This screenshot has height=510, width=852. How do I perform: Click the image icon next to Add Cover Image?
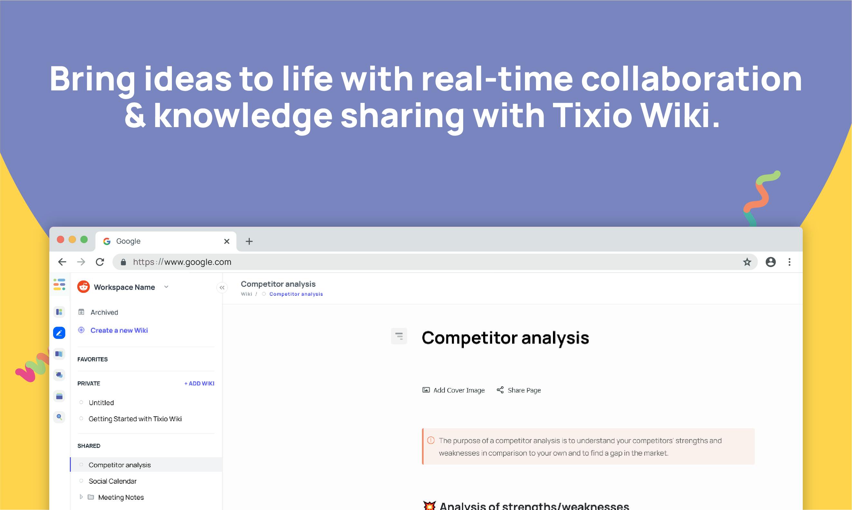(426, 390)
